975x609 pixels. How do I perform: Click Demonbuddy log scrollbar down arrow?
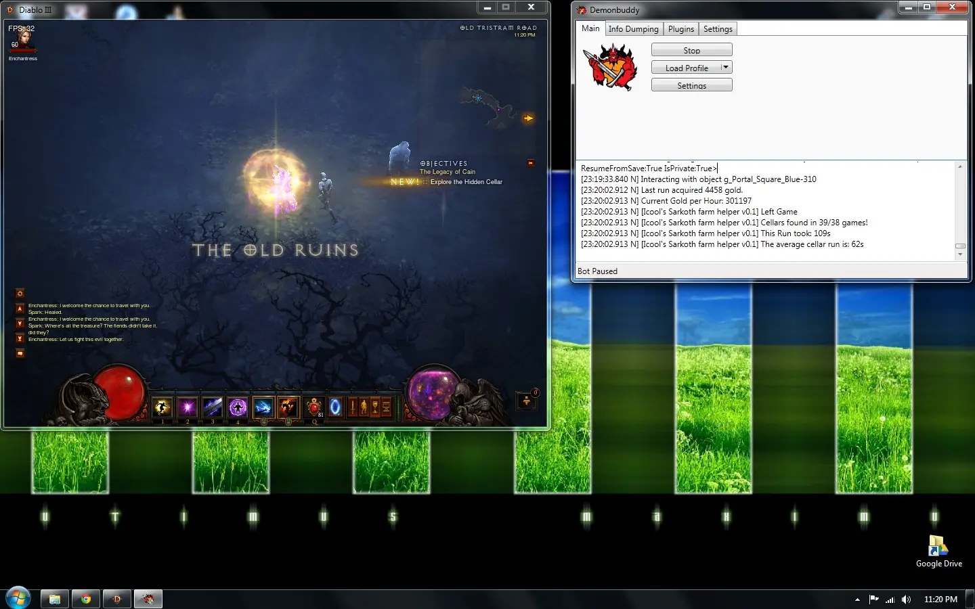click(960, 254)
